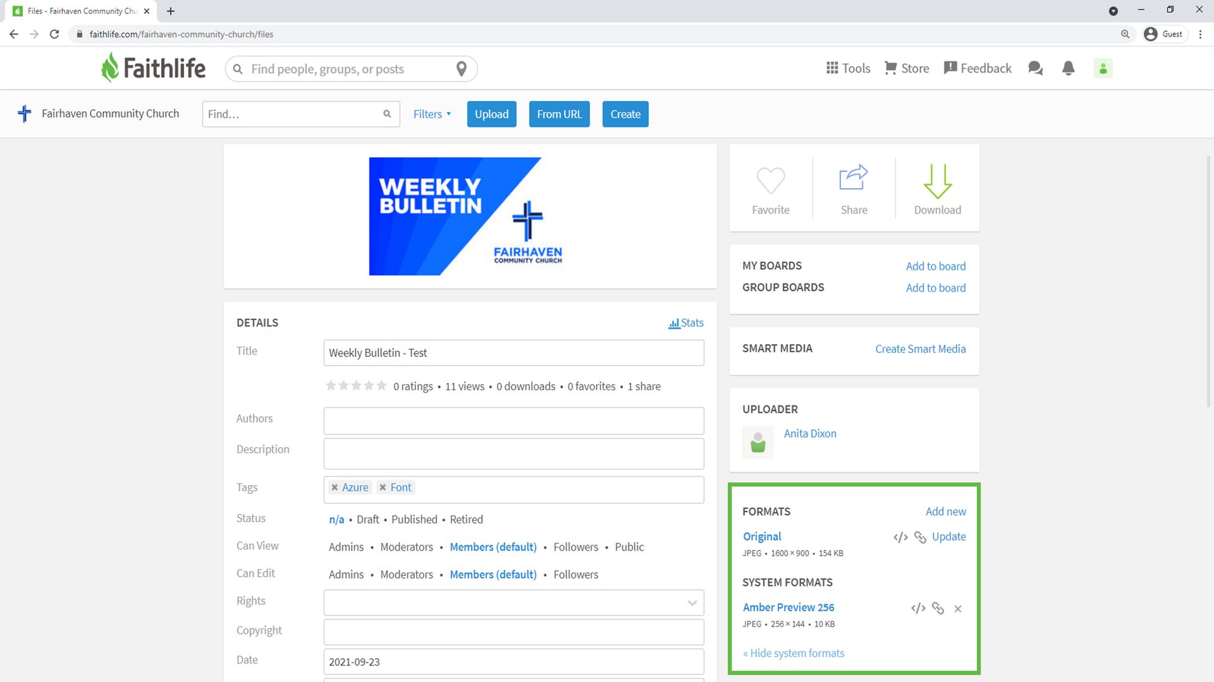Viewport: 1214px width, 682px height.
Task: Open Anita Dixon's profile link
Action: (x=810, y=433)
